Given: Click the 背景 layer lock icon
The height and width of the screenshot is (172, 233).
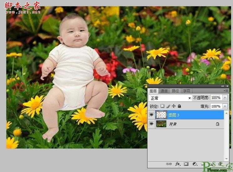Looking at the screenshot, I should 217,124.
